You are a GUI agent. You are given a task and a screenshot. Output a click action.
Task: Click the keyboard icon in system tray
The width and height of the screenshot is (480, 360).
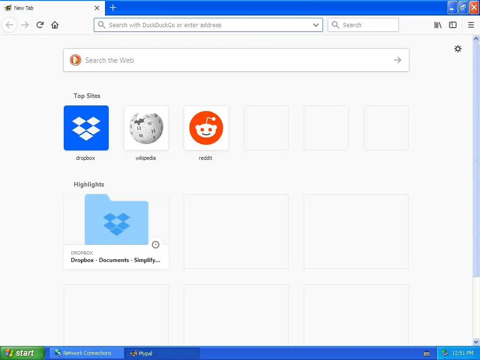427,353
